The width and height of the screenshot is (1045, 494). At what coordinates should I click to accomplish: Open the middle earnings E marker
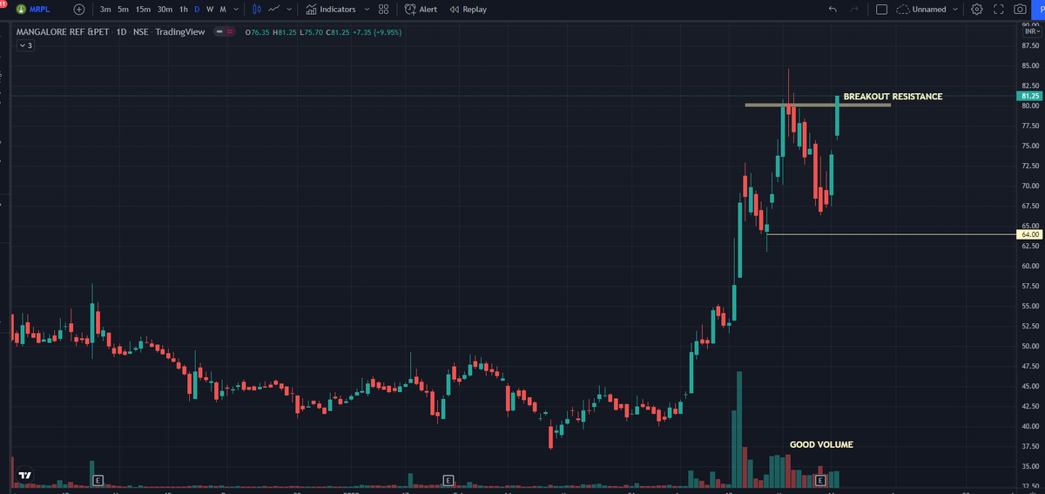click(x=448, y=480)
